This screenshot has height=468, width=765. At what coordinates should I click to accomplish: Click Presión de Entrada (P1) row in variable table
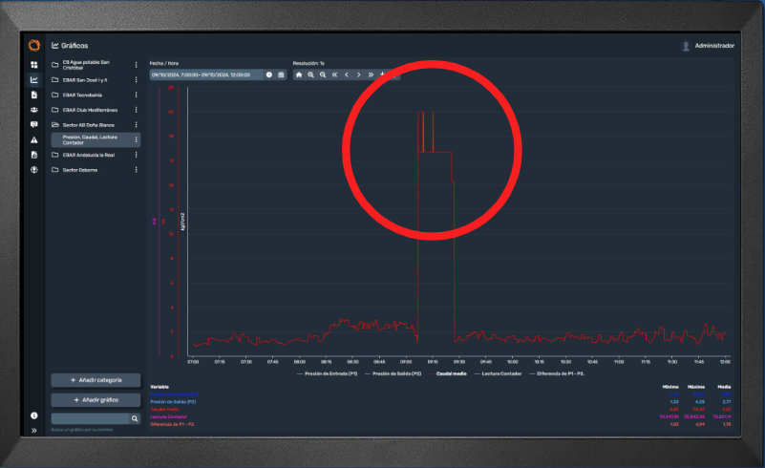[x=440, y=394]
